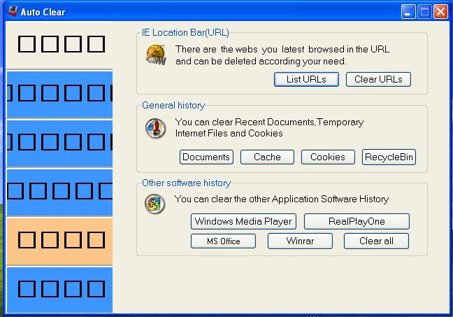Click the Other software history puzzle icon
453x317 pixels.
155,204
